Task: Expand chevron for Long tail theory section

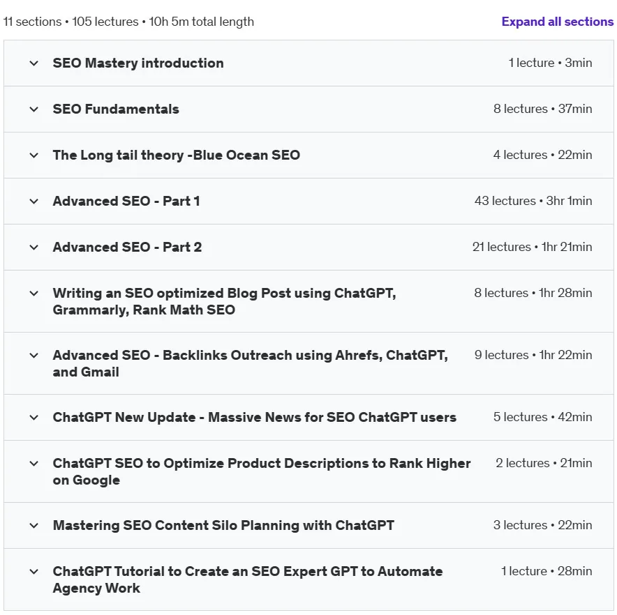Action: pos(34,155)
